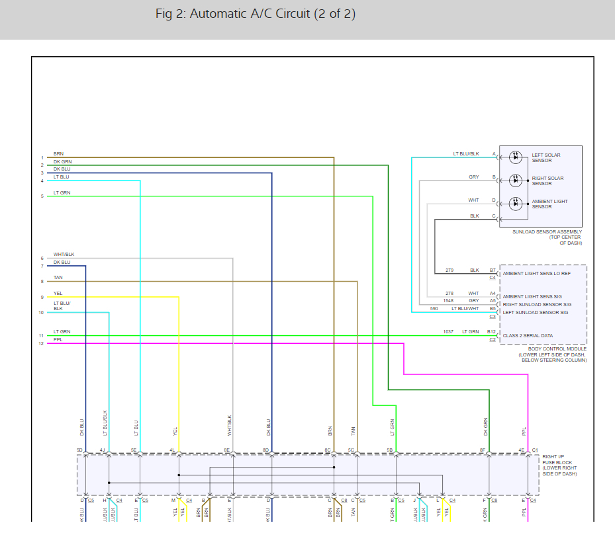Click fuse block terminal label '8D'

(265, 450)
